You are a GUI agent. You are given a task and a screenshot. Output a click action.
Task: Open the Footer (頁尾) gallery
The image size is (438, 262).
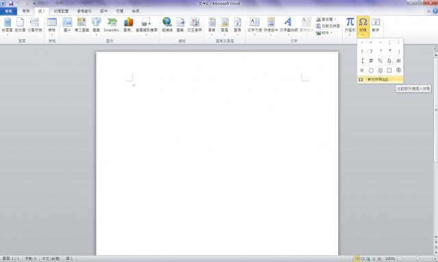click(x=224, y=26)
